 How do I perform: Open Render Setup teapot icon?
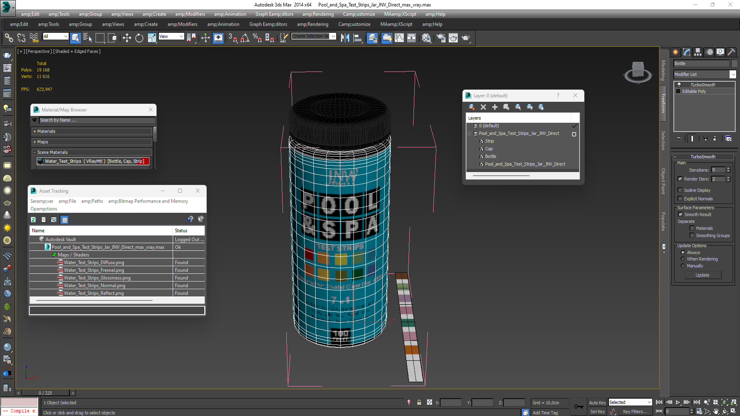click(441, 38)
